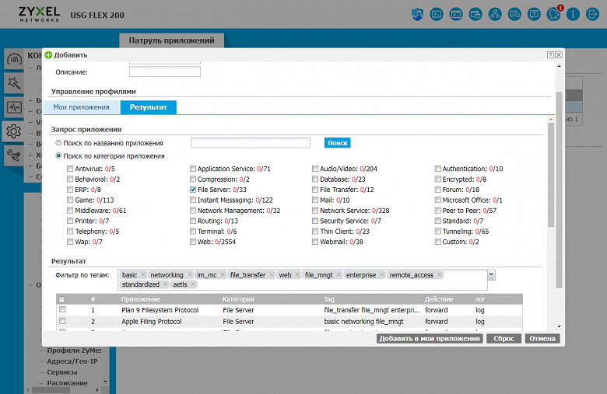The height and width of the screenshot is (394, 607).
Task: Remove the standardized tag from filter
Action: pyautogui.click(x=165, y=284)
